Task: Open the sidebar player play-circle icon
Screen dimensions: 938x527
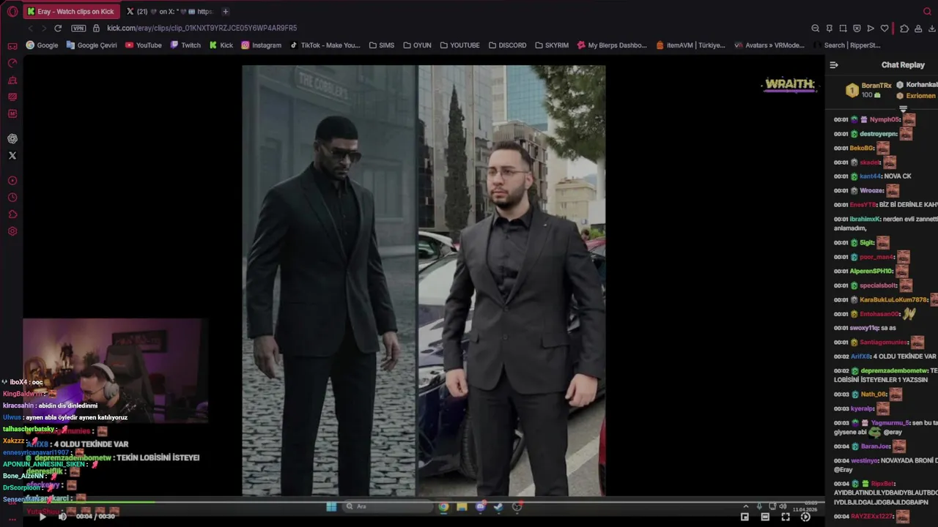Action: click(12, 181)
